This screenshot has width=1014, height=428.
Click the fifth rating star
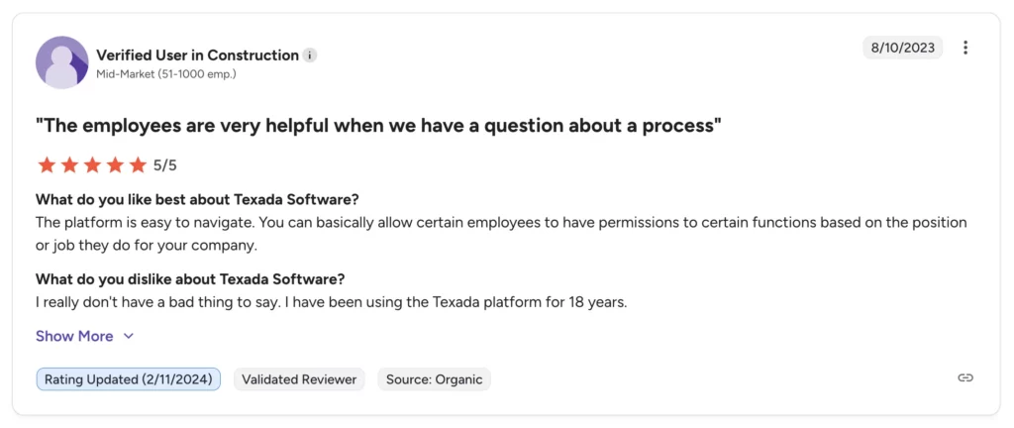tap(138, 164)
